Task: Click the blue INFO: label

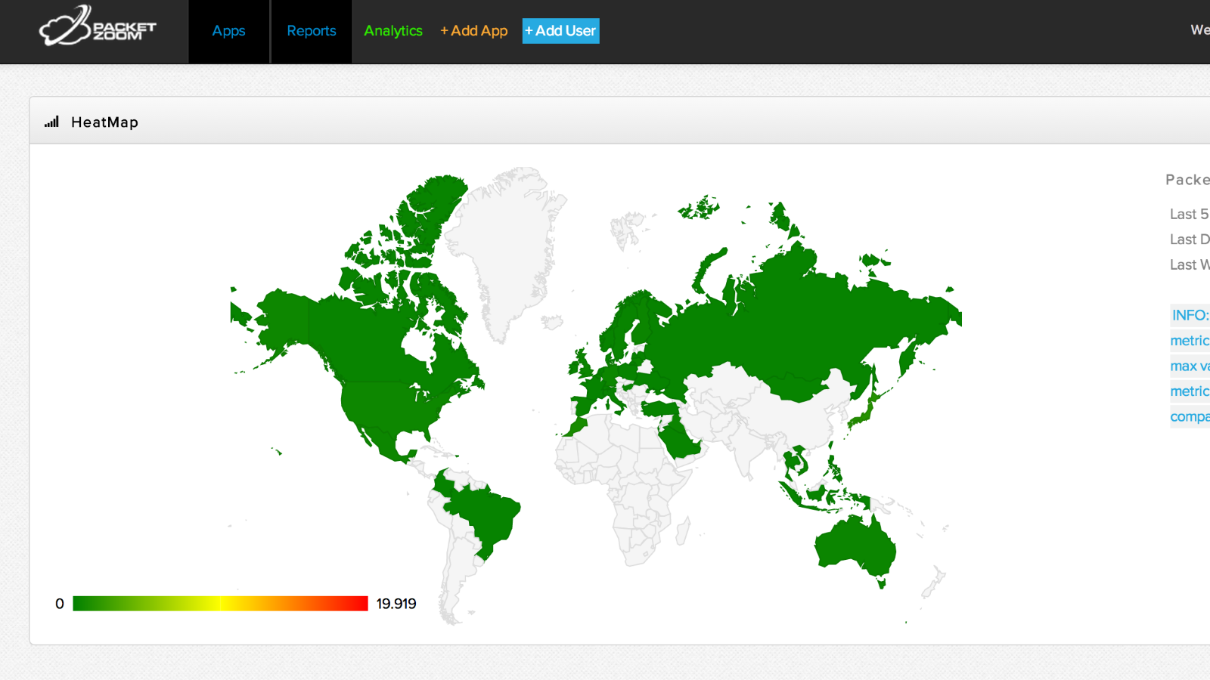Action: point(1190,315)
